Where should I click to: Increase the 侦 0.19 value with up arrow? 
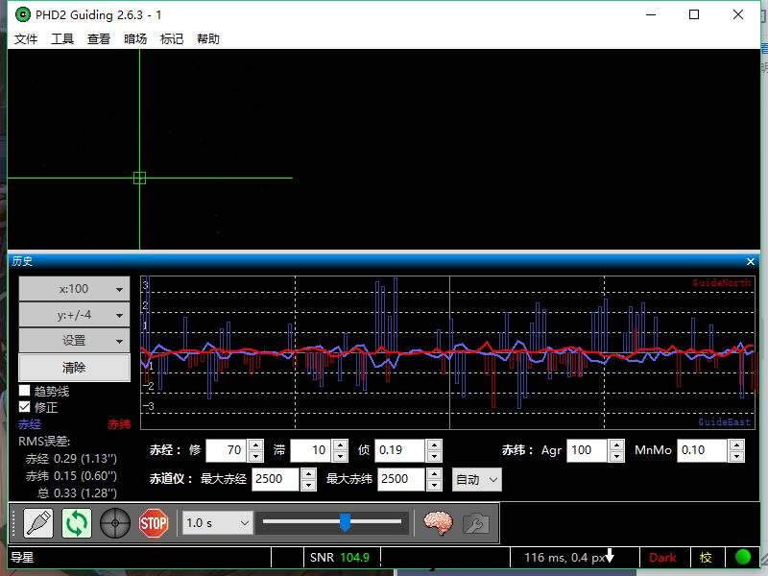tap(434, 444)
